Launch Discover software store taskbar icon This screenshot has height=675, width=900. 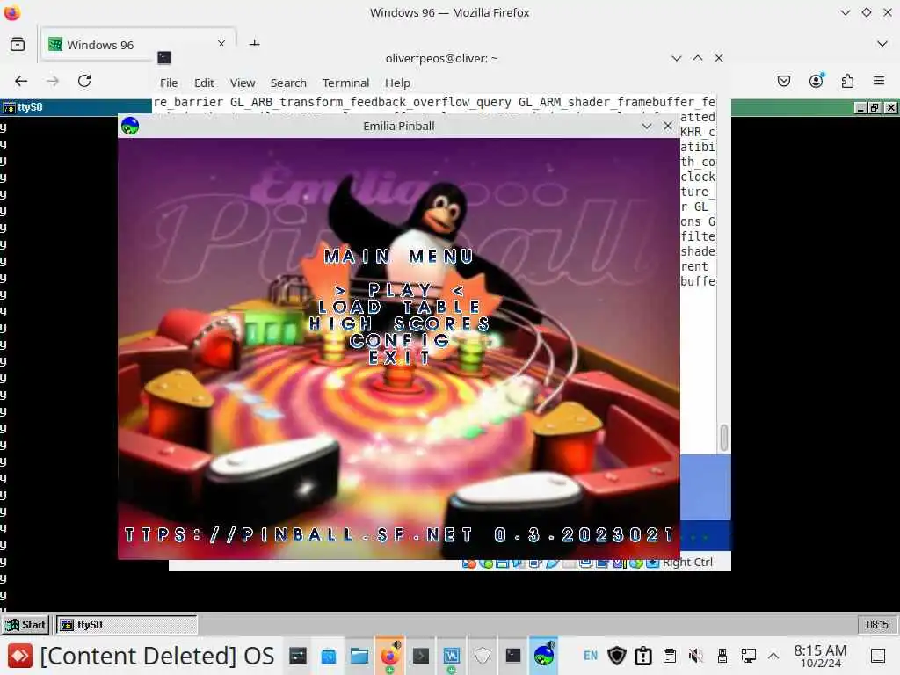329,656
